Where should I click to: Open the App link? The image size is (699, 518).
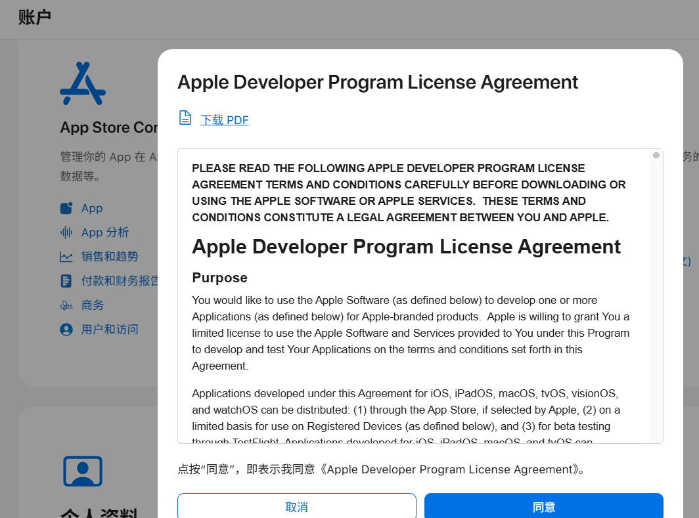(x=92, y=208)
